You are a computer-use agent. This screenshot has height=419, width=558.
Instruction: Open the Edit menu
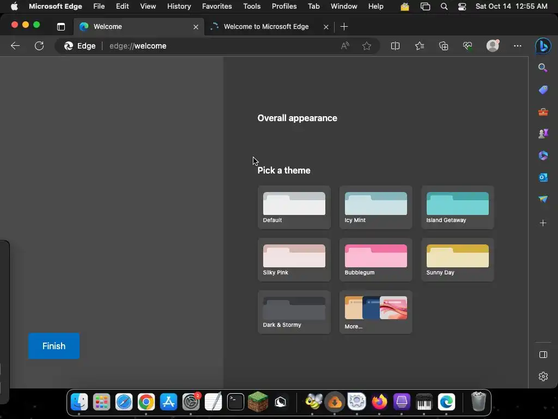pyautogui.click(x=123, y=7)
